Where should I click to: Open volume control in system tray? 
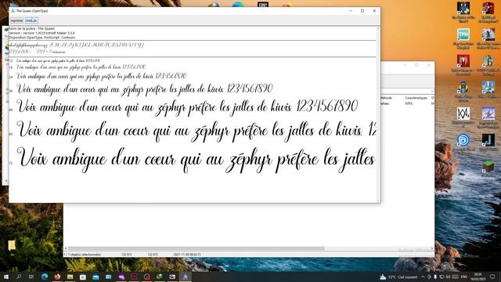click(448, 277)
